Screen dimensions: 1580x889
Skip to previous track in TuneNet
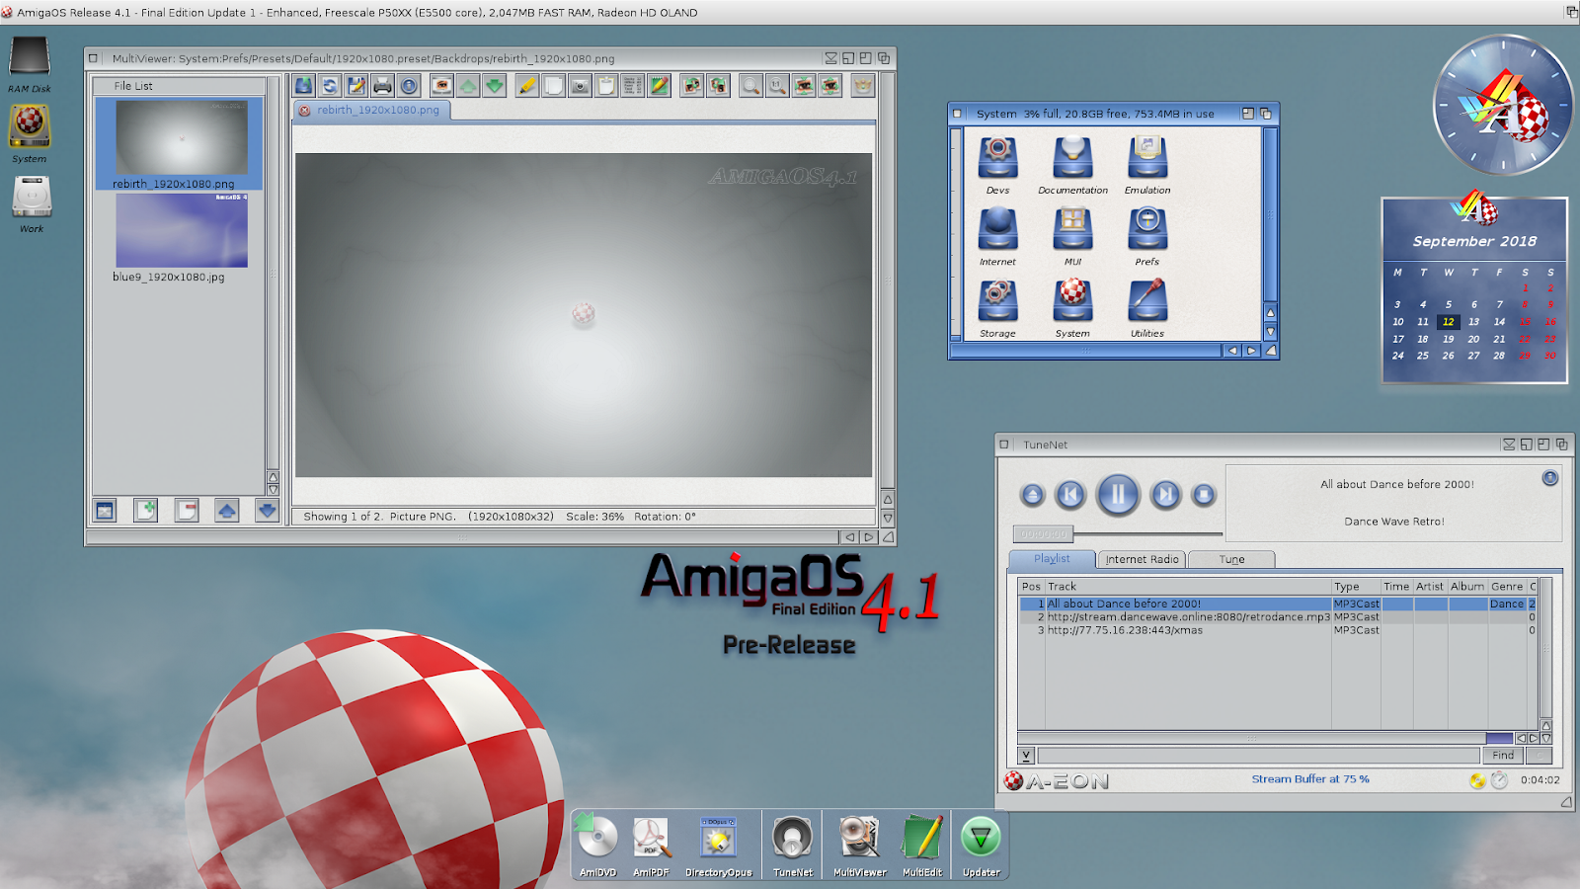coord(1070,495)
